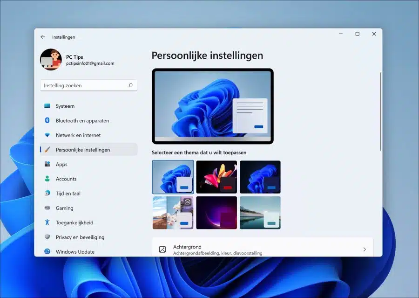
Task: Open the Achtergrond settings row
Action: 263,247
